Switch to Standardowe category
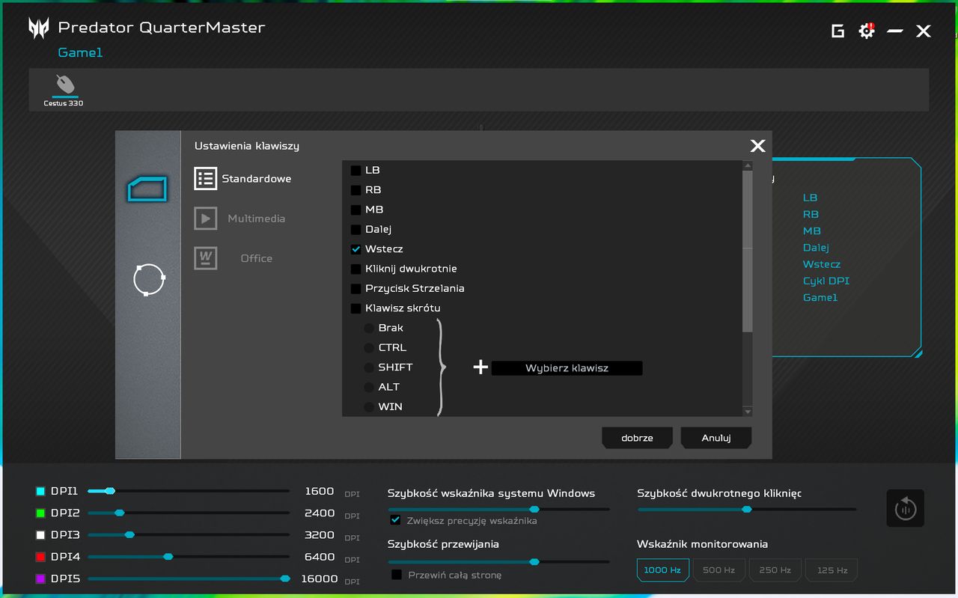This screenshot has height=598, width=958. coord(256,179)
